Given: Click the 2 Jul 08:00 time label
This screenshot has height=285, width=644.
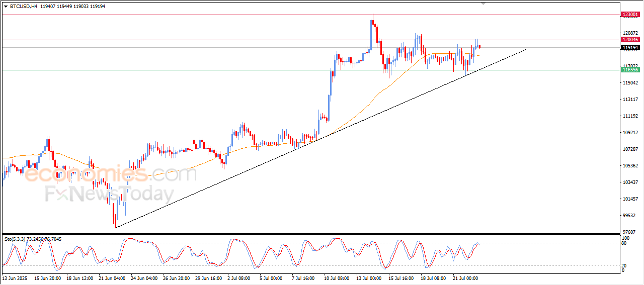Looking at the screenshot, I should coord(239,277).
